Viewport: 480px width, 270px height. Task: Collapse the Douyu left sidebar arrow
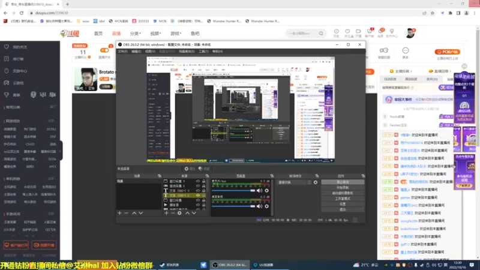click(61, 151)
